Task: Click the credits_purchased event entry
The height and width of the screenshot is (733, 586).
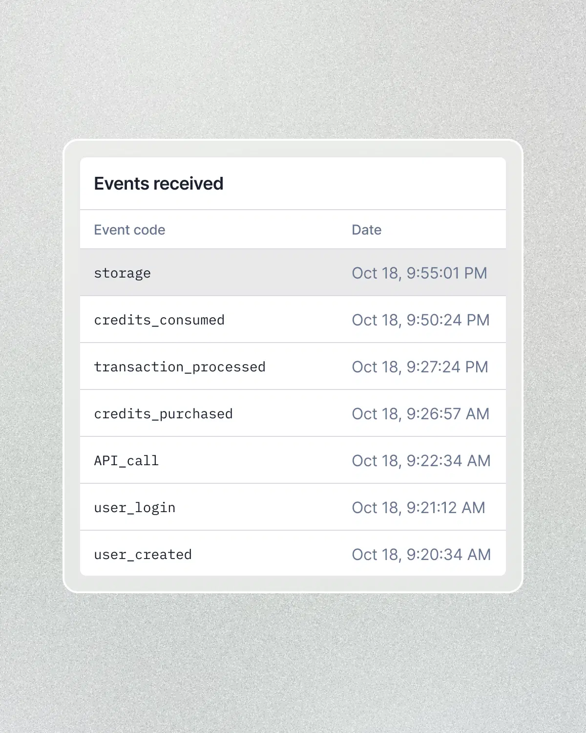Action: click(164, 414)
